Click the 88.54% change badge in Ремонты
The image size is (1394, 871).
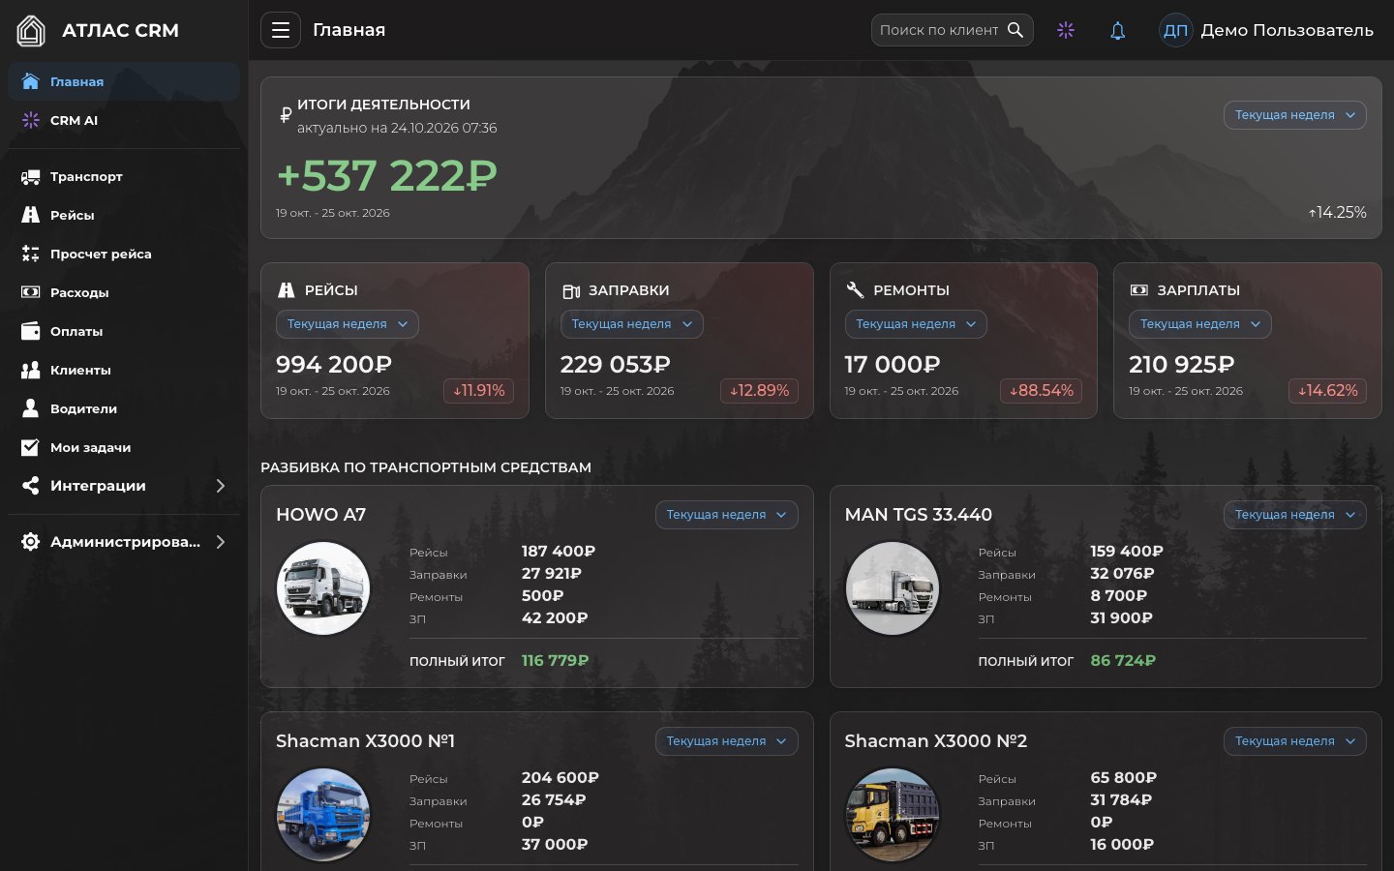tap(1042, 391)
